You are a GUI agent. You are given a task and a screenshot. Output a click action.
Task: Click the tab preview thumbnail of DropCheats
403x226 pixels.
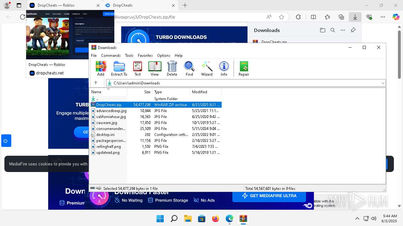pyautogui.click(x=70, y=35)
